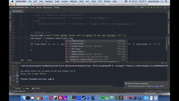Open Spotify from the Dock

(x=102, y=98)
